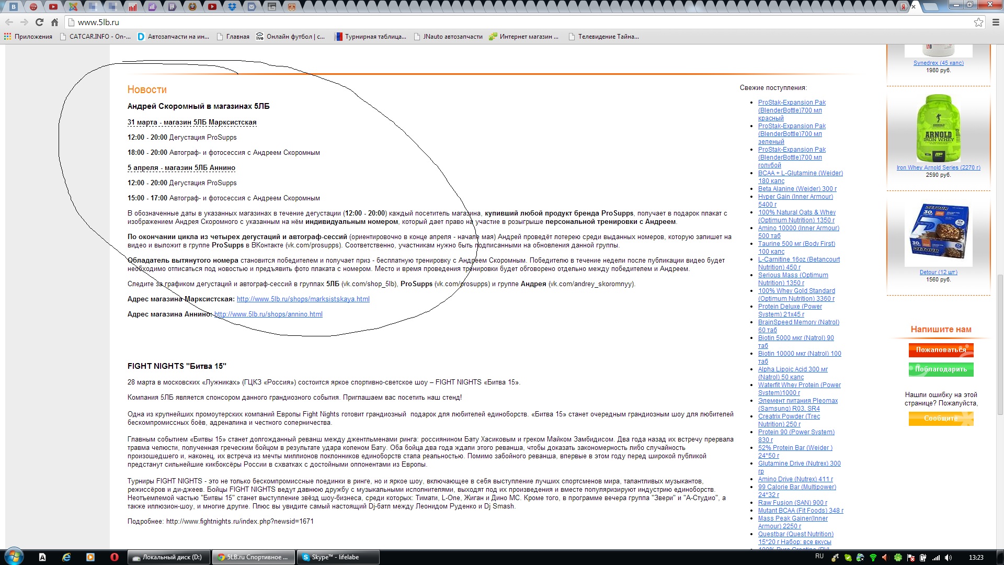Open the Онлайн футбол bookmark
1004x565 pixels.
click(x=290, y=37)
